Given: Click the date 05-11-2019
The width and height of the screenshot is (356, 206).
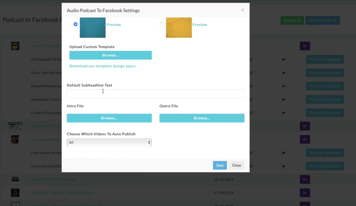Looking at the screenshot, I should click(x=224, y=179).
